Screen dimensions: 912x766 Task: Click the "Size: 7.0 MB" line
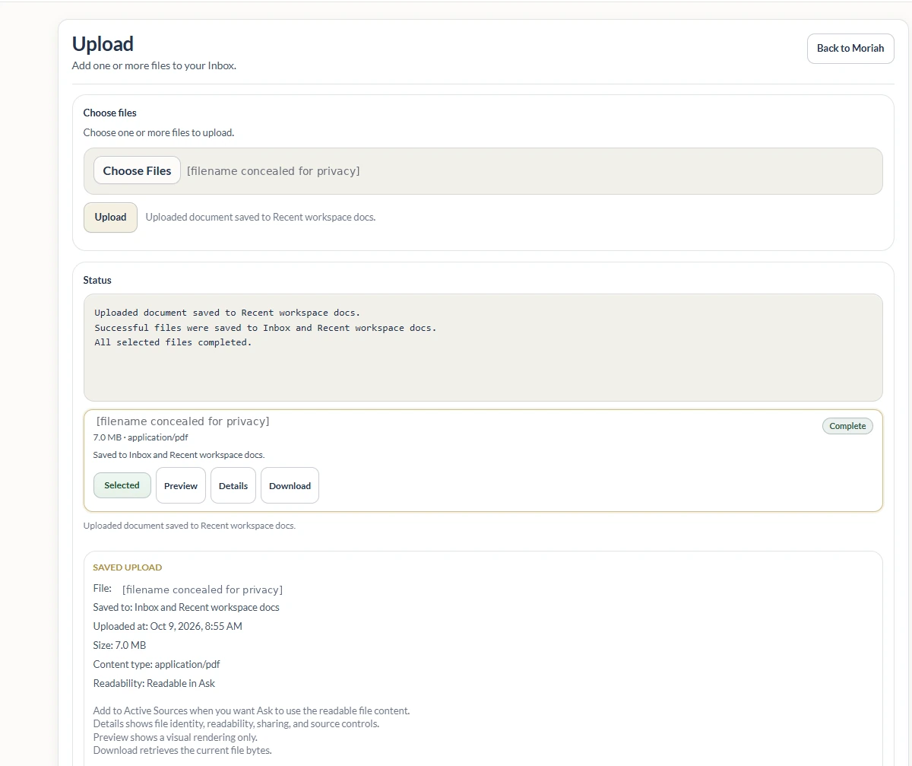click(x=119, y=646)
